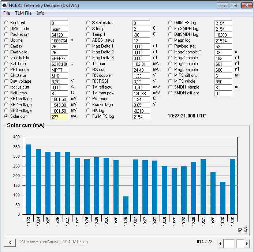This screenshot has width=254, height=252.
Task: Open the Info menu
Action: (x=40, y=13)
